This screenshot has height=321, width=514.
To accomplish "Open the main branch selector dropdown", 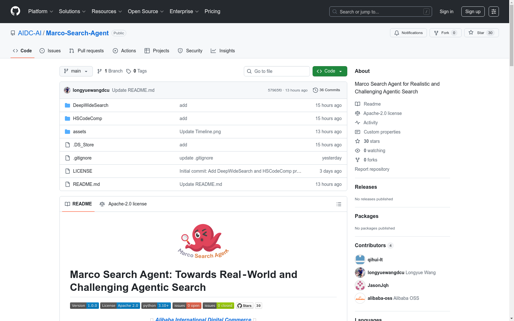I will point(76,71).
